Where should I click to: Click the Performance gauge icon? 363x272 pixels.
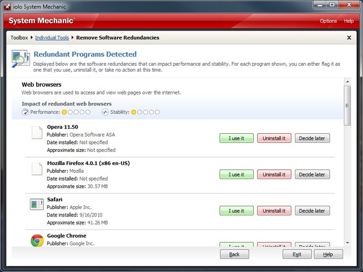[x=25, y=112]
